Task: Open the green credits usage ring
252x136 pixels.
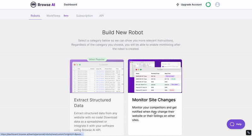Action: [208, 5]
